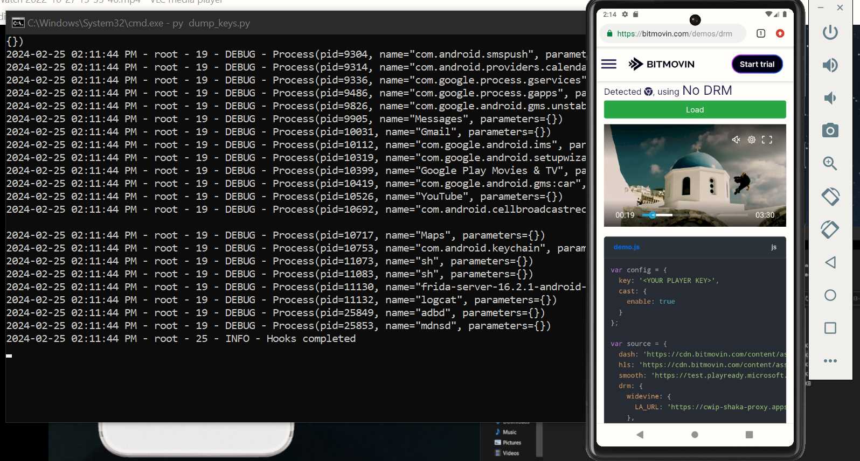Screen dimensions: 860x461
Task: Click the cmd.exe window title icon
Action: pos(18,23)
